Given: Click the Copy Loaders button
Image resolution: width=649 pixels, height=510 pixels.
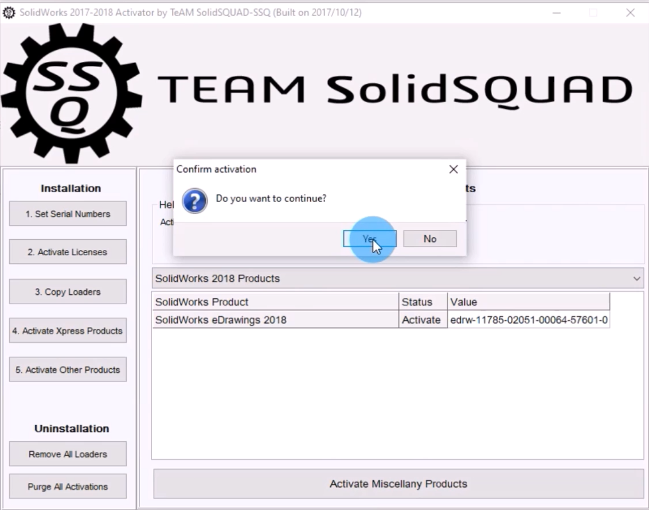Looking at the screenshot, I should [x=68, y=292].
